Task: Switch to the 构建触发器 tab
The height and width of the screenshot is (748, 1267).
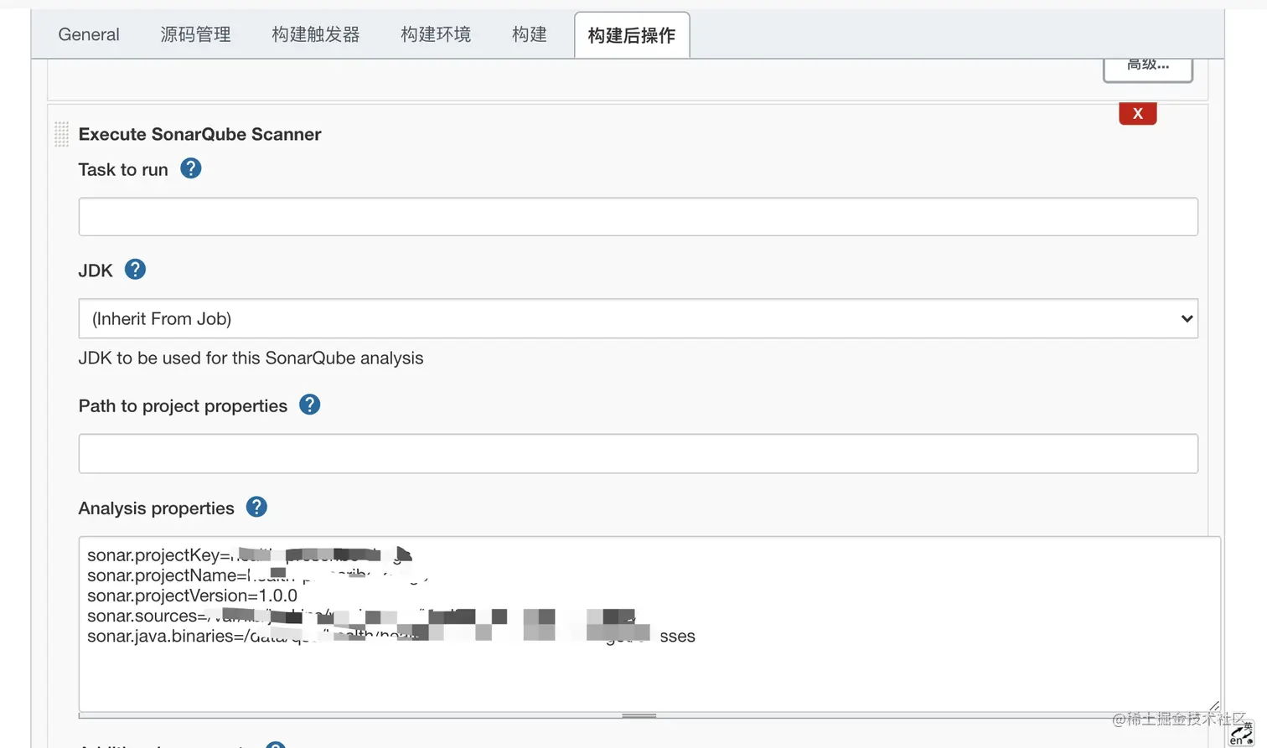Action: coord(315,34)
